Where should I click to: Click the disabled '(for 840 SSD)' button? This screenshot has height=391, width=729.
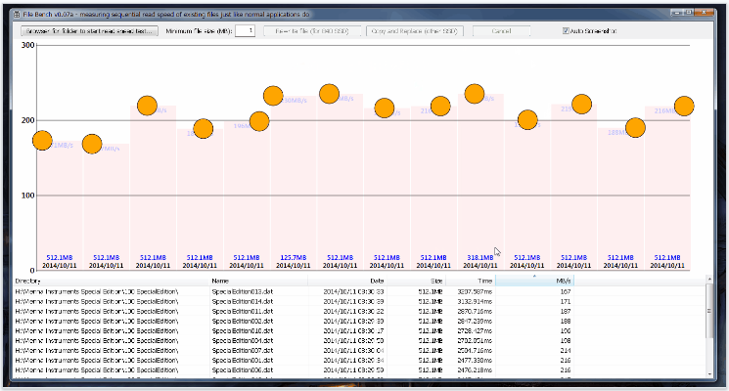coord(312,31)
